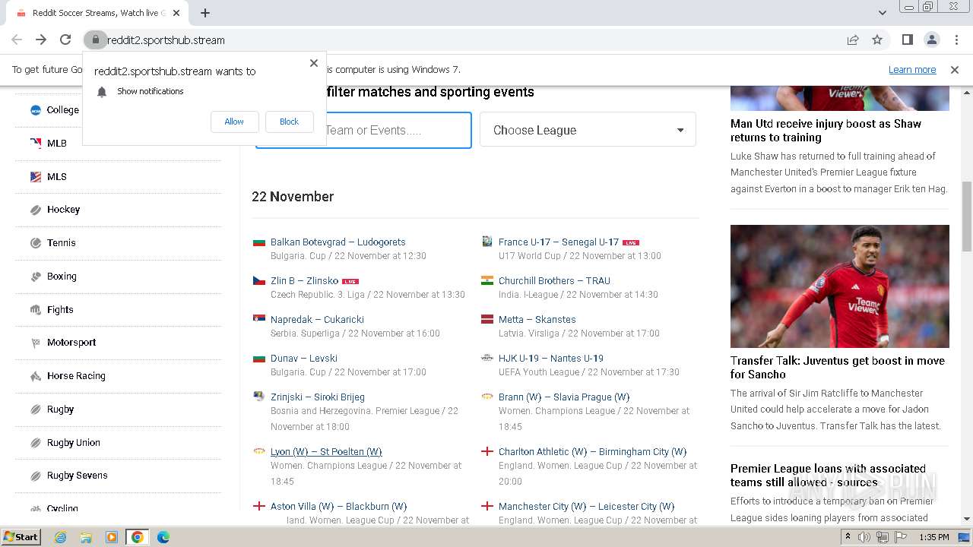This screenshot has width=973, height=547.
Task: Click the share page icon
Action: 853,40
